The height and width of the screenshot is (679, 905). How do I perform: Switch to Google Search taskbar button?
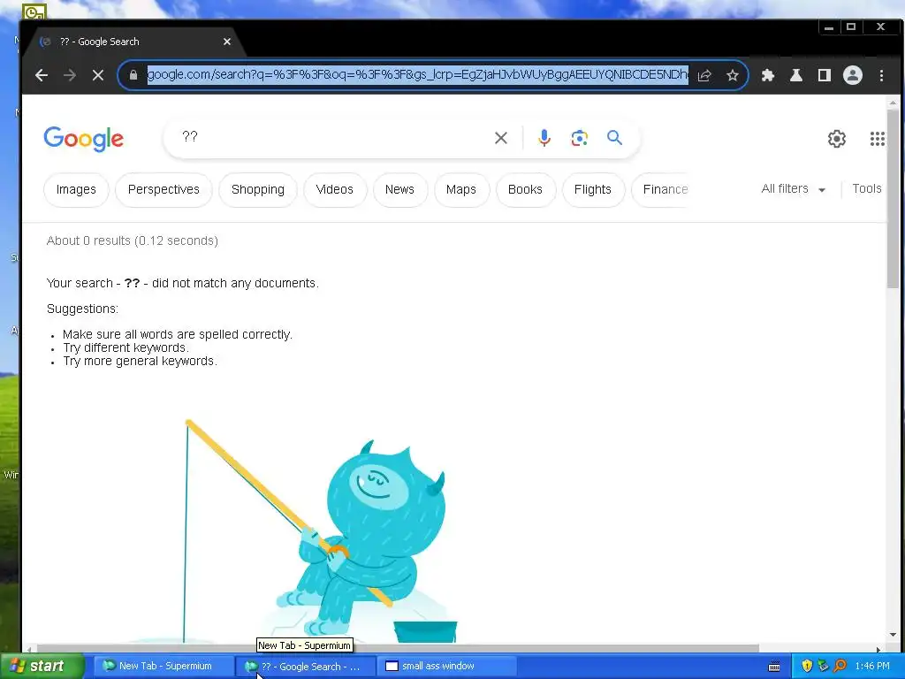[x=306, y=667]
